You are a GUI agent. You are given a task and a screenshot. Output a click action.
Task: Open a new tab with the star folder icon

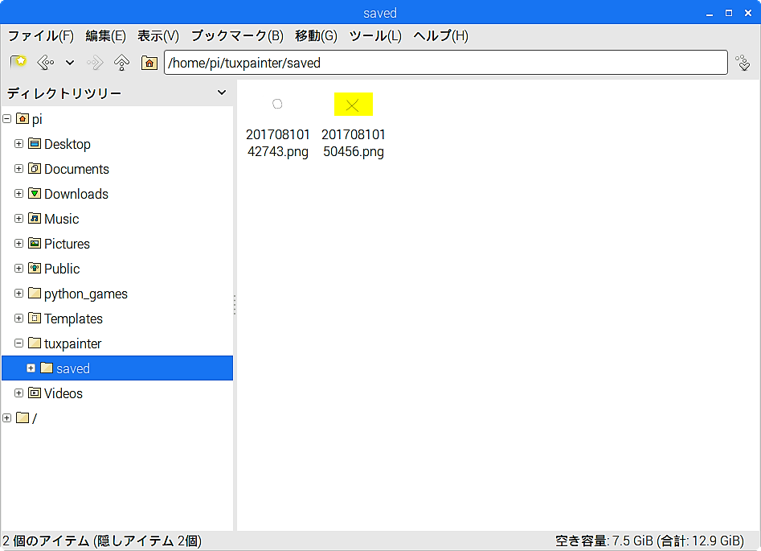[x=18, y=62]
